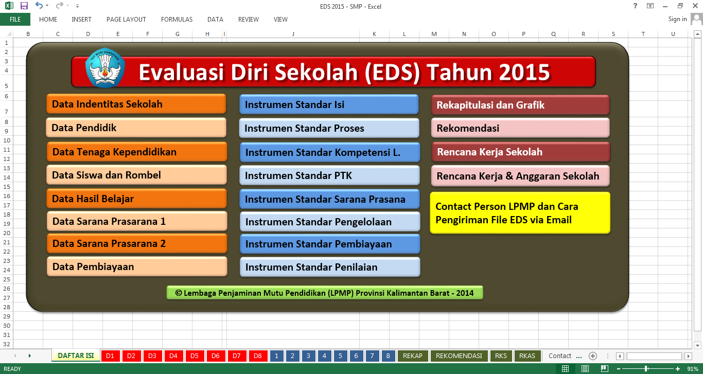
Task: Switch to the RKAS sheet tab
Action: click(x=528, y=356)
